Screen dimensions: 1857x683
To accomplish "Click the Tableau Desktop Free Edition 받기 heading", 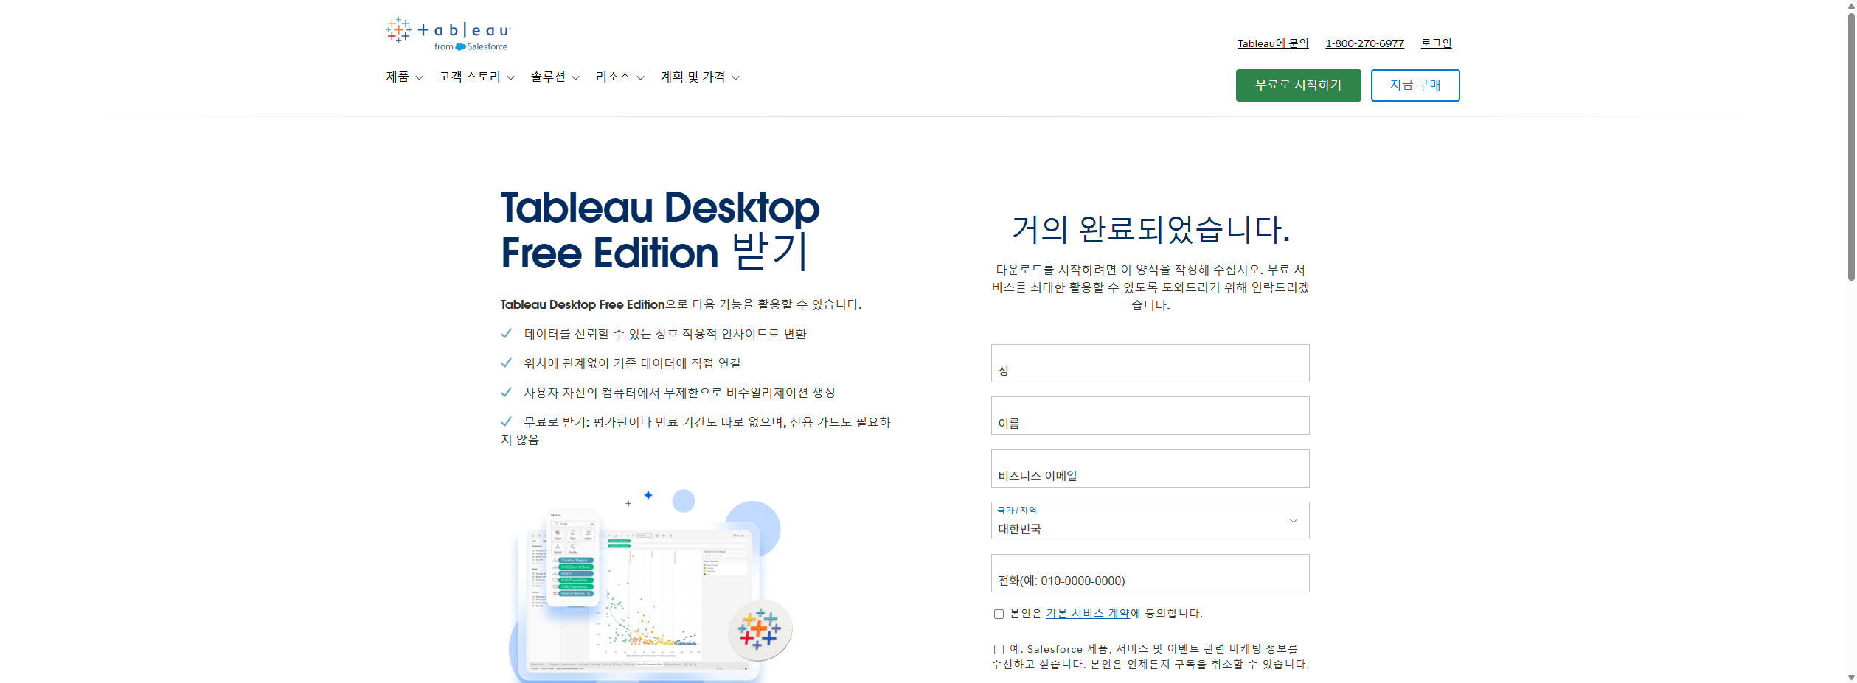I will (660, 230).
